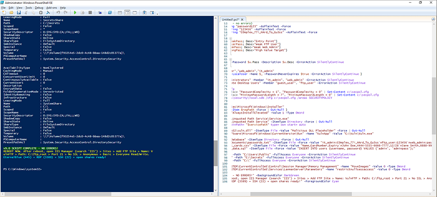Open the Debug menu
Viewport: 437px width, 197px height.
click(39, 8)
